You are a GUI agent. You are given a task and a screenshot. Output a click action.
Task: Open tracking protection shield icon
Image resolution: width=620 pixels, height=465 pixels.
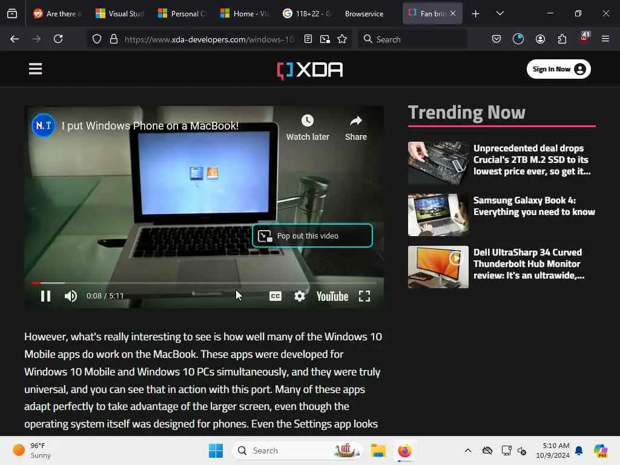pyautogui.click(x=97, y=39)
